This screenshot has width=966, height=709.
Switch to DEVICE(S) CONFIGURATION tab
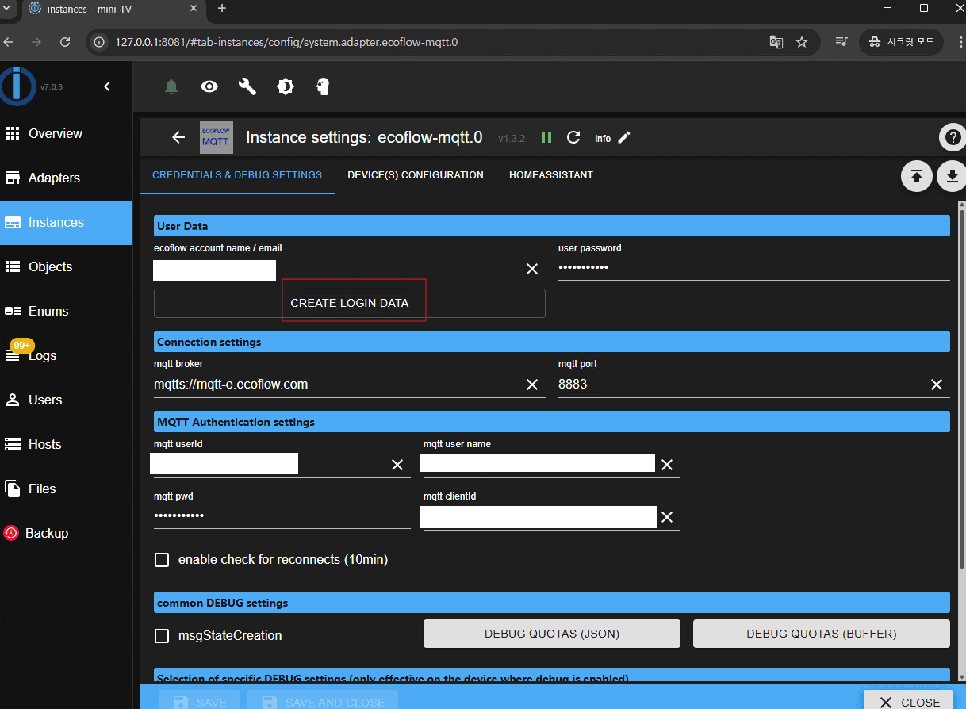[x=416, y=175]
